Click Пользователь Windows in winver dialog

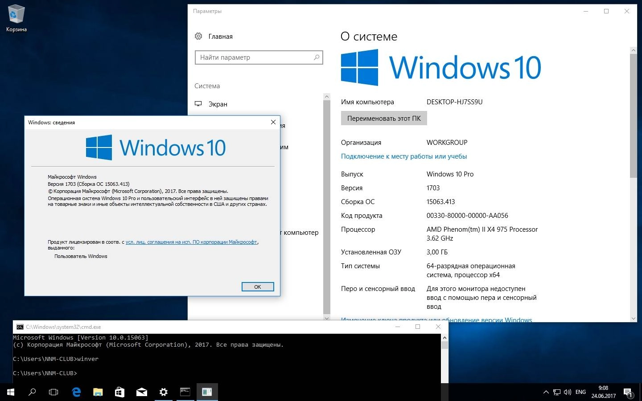coord(81,256)
